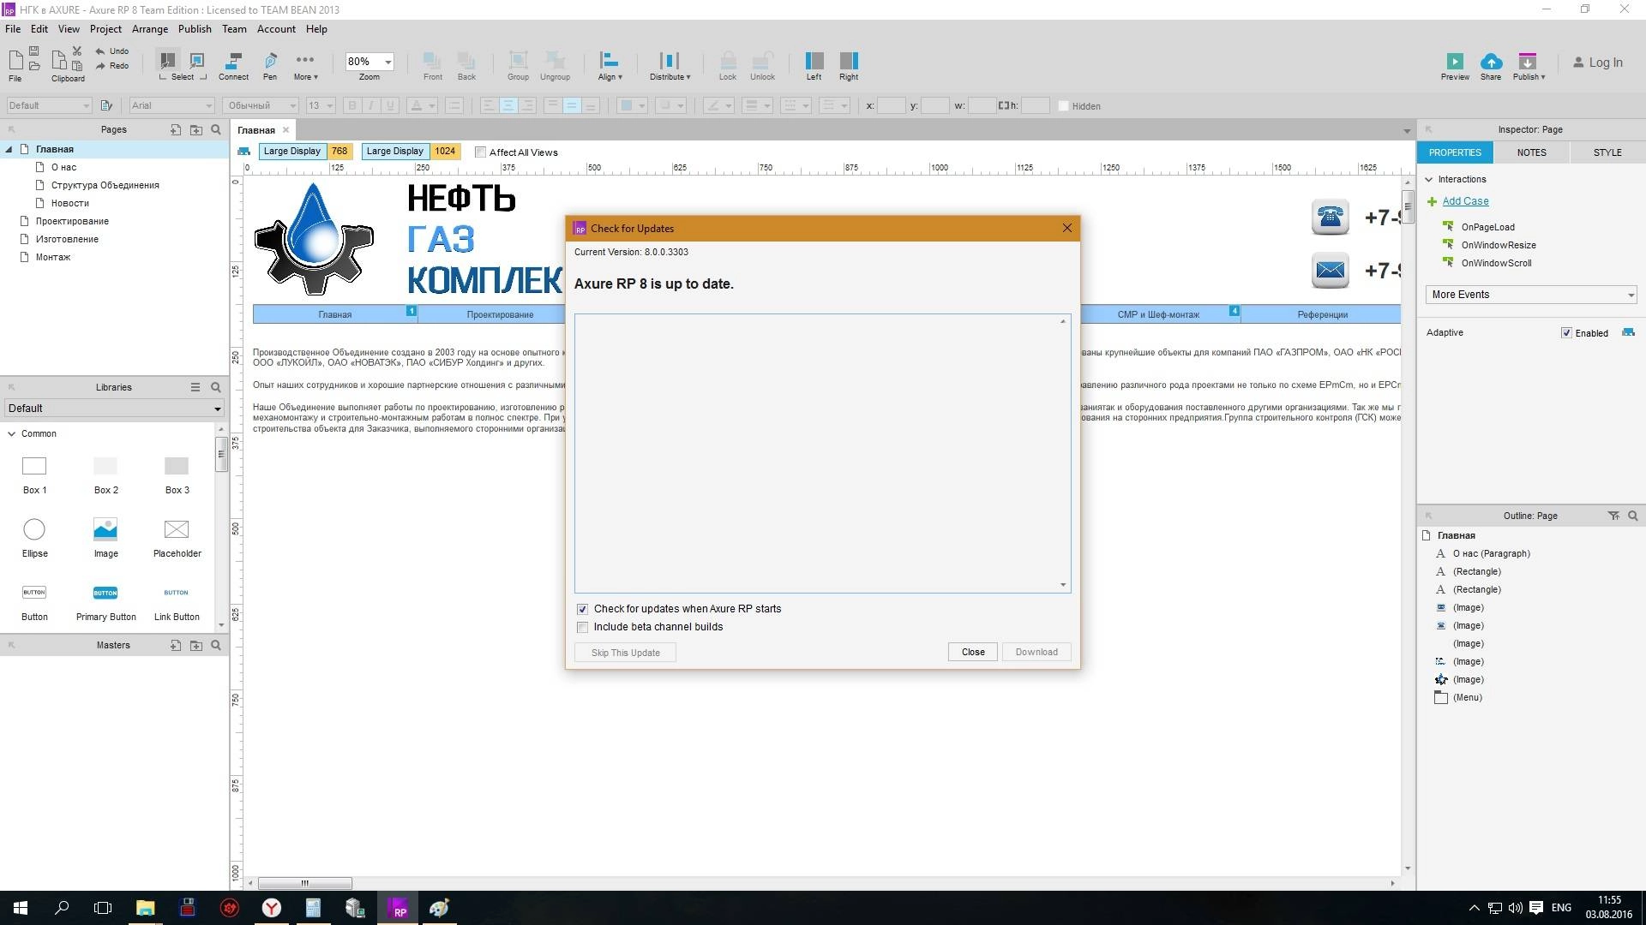Screen dimensions: 1646x925
Task: Toggle the Hidden checkbox
Action: pos(1064,106)
